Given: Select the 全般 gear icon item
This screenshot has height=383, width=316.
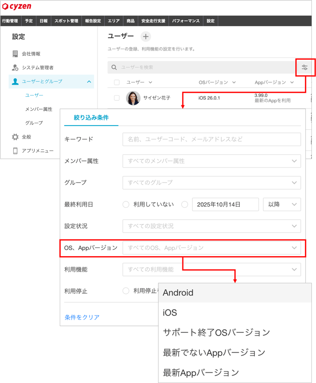Looking at the screenshot, I should (15, 137).
